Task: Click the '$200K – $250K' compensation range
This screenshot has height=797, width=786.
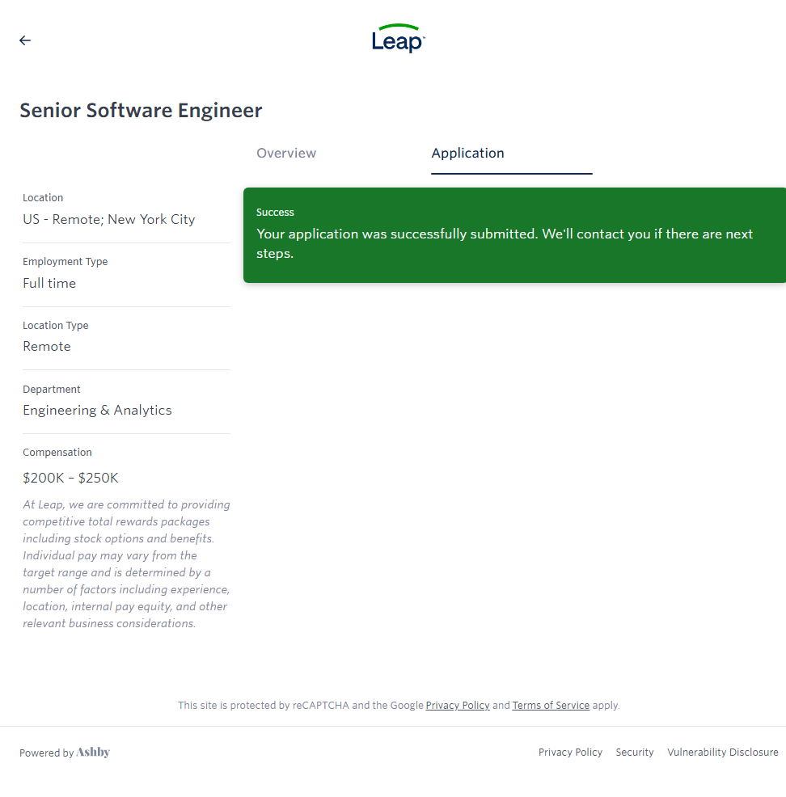Action: pyautogui.click(x=70, y=478)
